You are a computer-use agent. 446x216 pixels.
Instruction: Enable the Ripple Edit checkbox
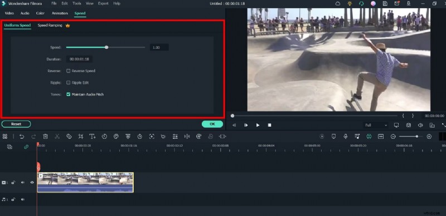tap(68, 83)
